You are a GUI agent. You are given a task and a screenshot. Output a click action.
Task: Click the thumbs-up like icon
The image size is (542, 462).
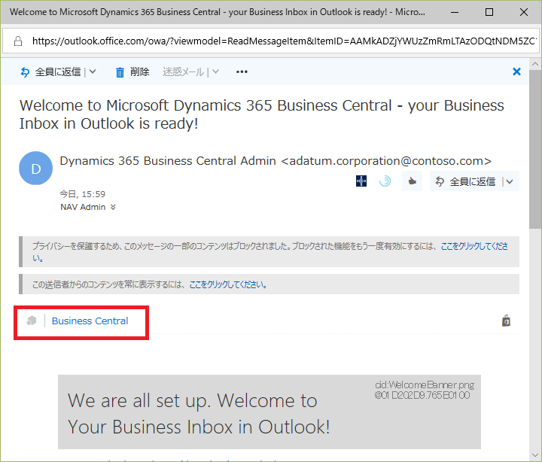click(412, 181)
